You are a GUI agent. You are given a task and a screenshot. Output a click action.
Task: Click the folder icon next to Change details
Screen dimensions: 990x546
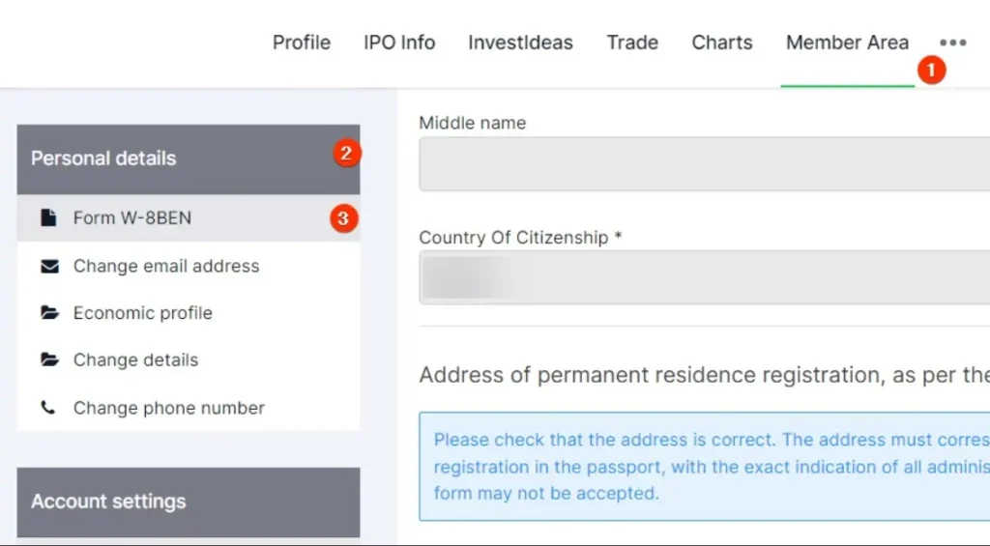click(49, 359)
